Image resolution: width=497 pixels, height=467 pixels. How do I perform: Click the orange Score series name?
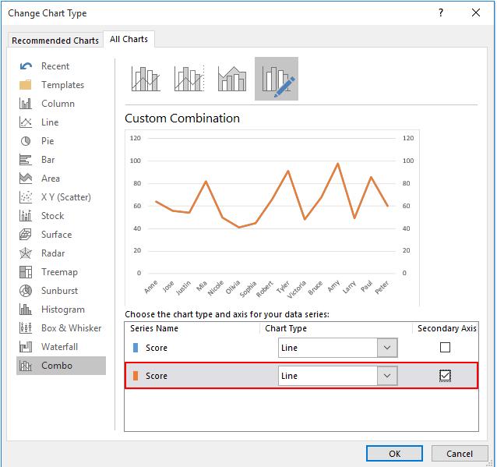[x=157, y=376]
